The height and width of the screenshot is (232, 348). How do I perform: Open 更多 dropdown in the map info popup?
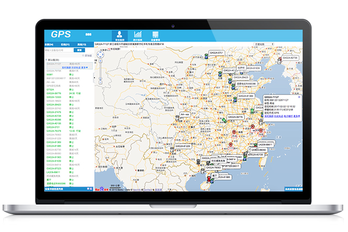pyautogui.click(x=297, y=115)
